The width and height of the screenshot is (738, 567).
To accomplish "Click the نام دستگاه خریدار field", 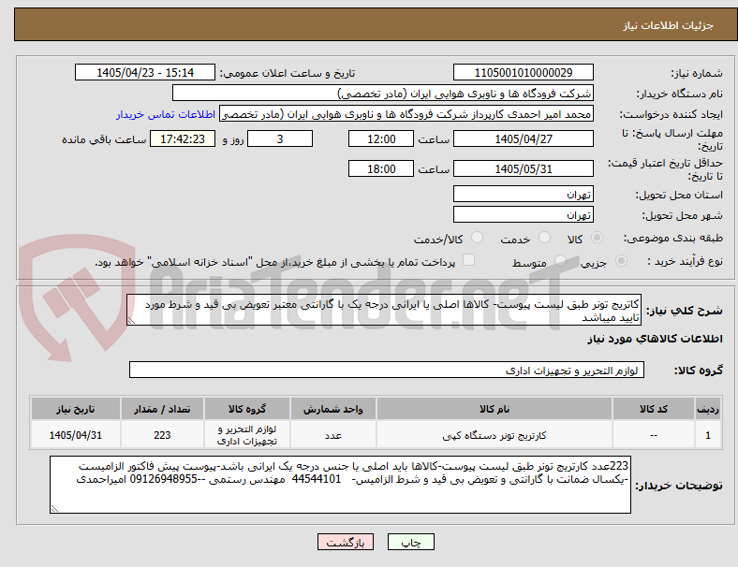I will click(x=383, y=93).
